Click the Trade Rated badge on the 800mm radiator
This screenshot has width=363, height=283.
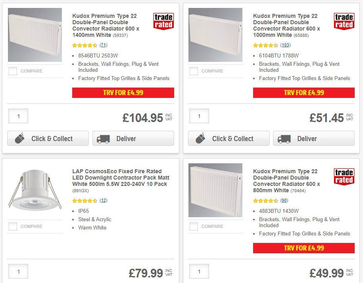[x=344, y=177]
